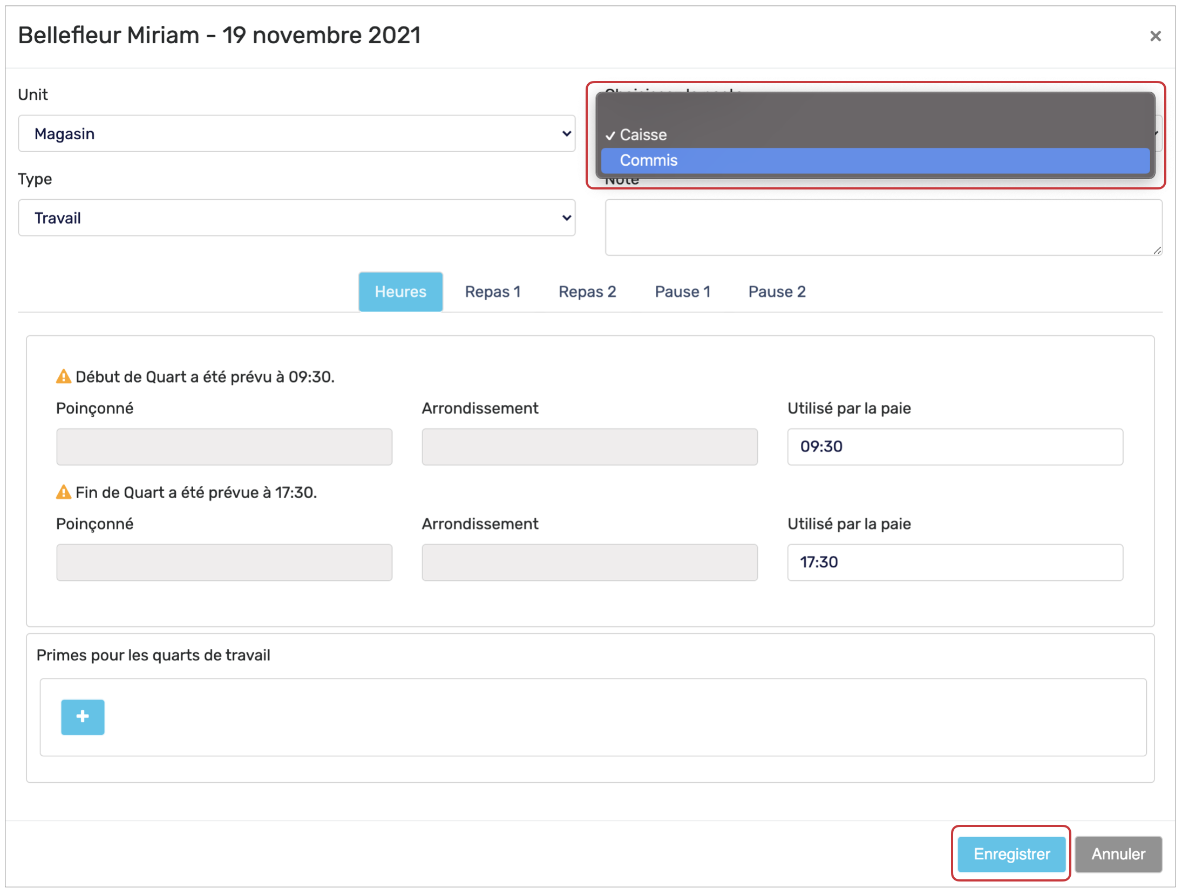Open the Type dropdown showing Travail
The image size is (1182, 895).
point(296,218)
